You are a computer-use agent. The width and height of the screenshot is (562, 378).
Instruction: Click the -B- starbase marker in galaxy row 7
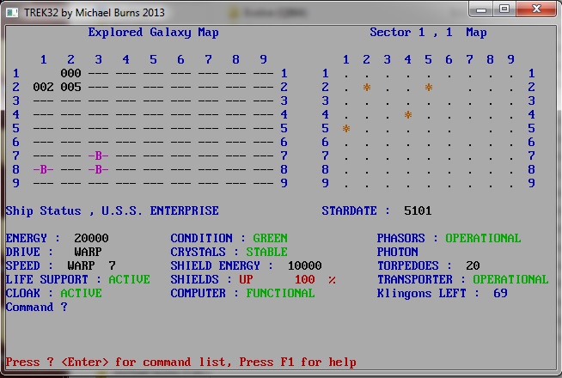pyautogui.click(x=98, y=155)
